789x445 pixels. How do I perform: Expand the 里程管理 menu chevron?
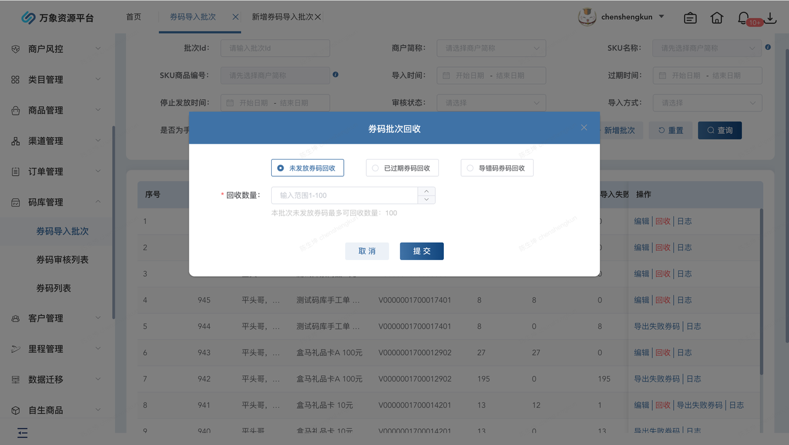98,349
